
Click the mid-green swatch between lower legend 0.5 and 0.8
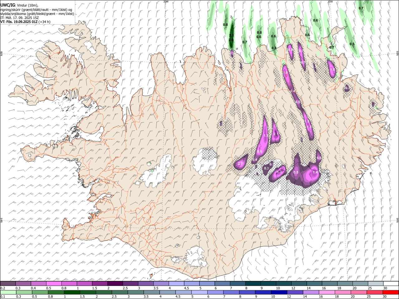click(x=40, y=292)
